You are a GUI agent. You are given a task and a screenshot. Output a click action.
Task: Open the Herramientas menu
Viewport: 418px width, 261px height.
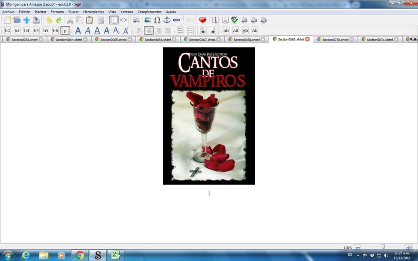[x=93, y=12]
